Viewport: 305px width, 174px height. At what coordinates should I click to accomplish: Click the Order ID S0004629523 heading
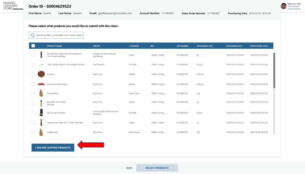[50, 7]
